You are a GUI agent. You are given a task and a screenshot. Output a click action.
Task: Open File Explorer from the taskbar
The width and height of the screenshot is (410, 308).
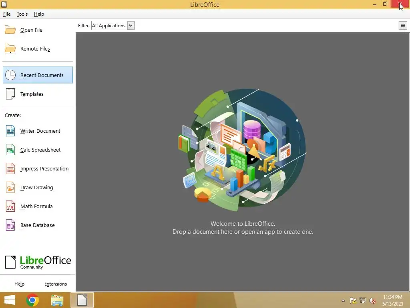pos(57,300)
